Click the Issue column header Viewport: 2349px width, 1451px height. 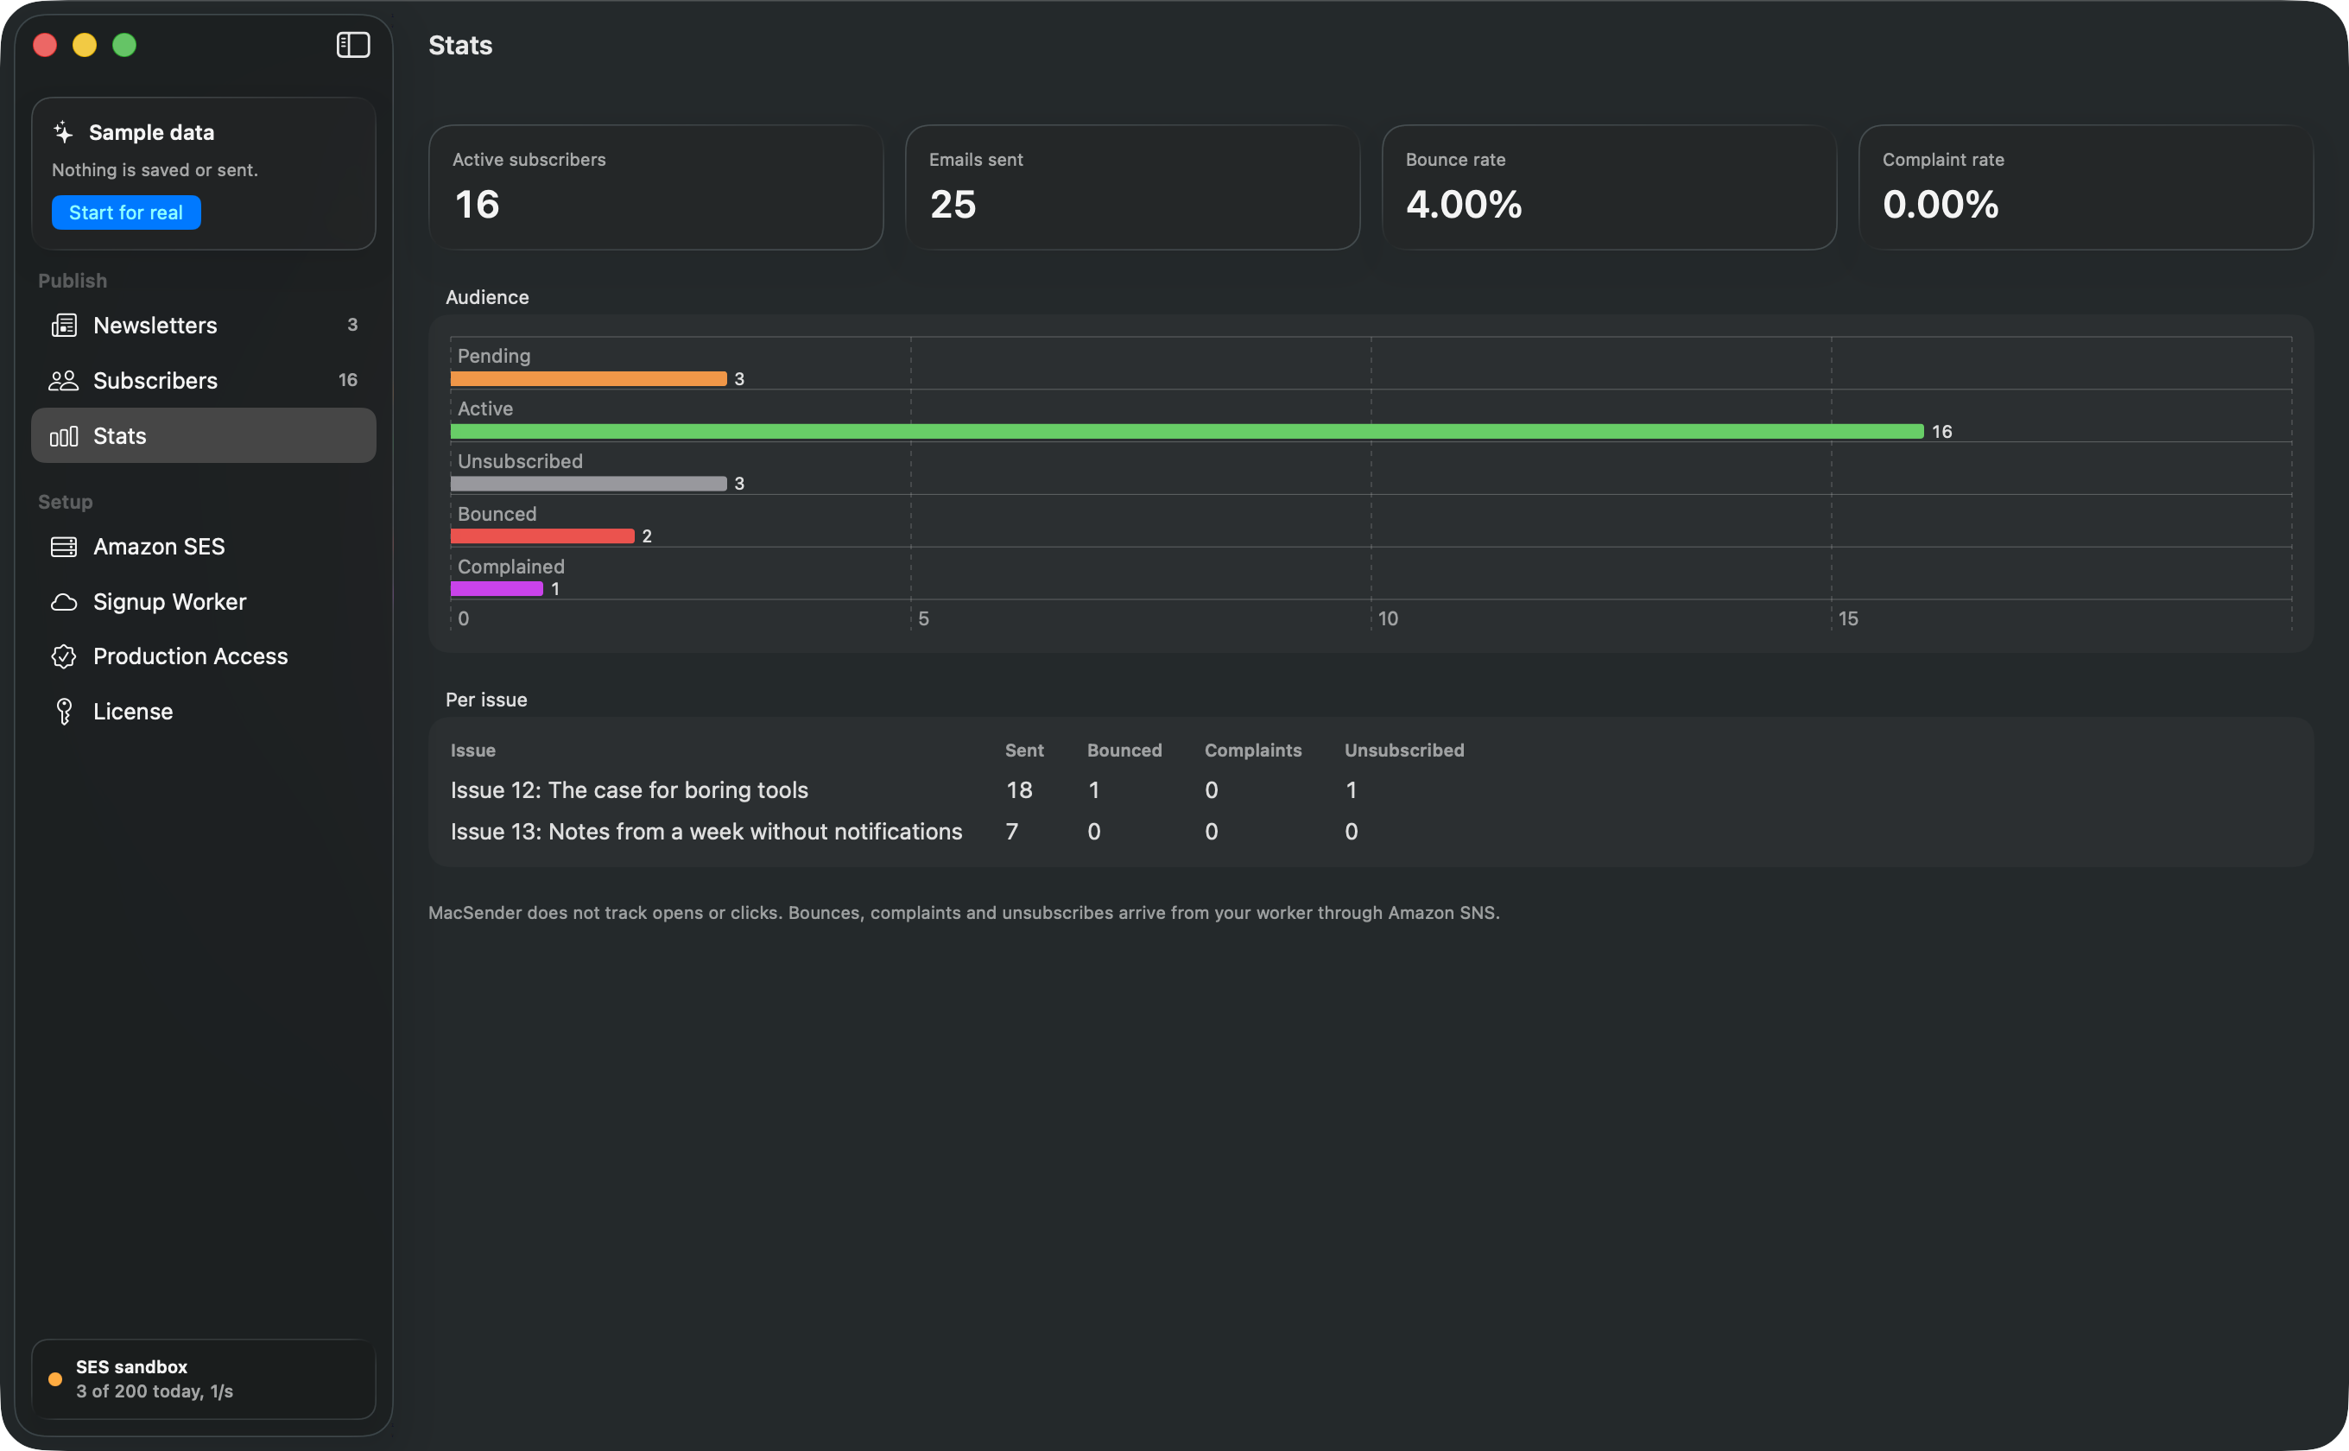point(473,751)
